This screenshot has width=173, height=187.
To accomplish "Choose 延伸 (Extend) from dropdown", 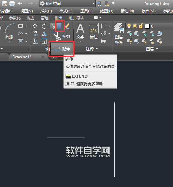I will 61,49.
